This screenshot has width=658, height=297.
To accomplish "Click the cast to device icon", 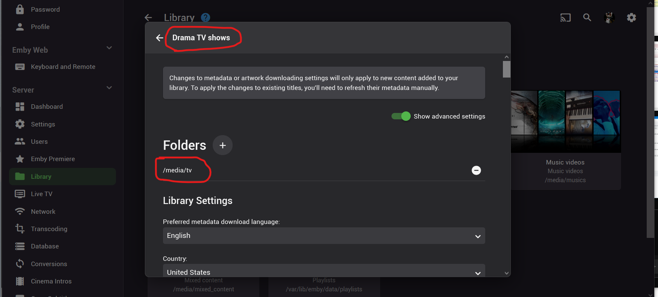I will [x=565, y=18].
